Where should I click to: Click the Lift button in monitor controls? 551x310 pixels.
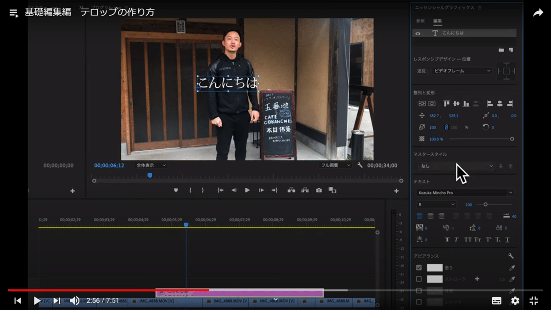click(291, 190)
